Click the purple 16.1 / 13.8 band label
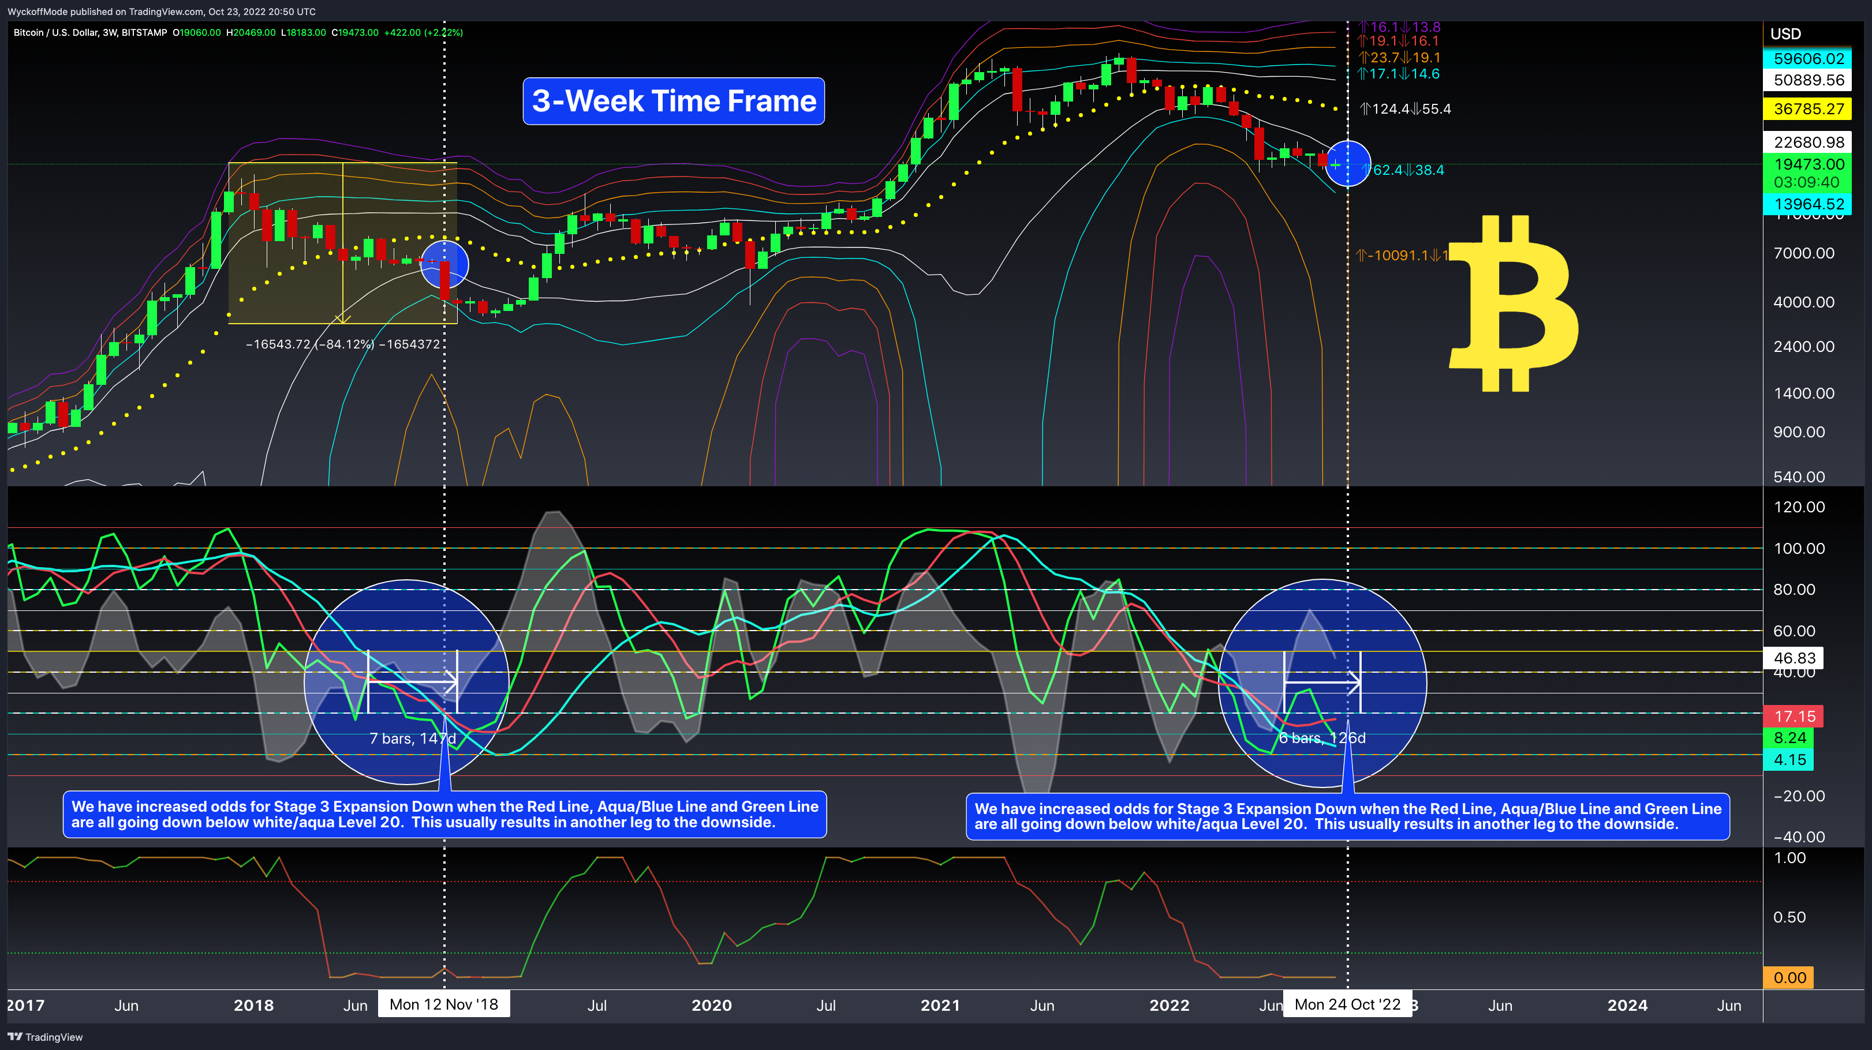 tap(1399, 27)
